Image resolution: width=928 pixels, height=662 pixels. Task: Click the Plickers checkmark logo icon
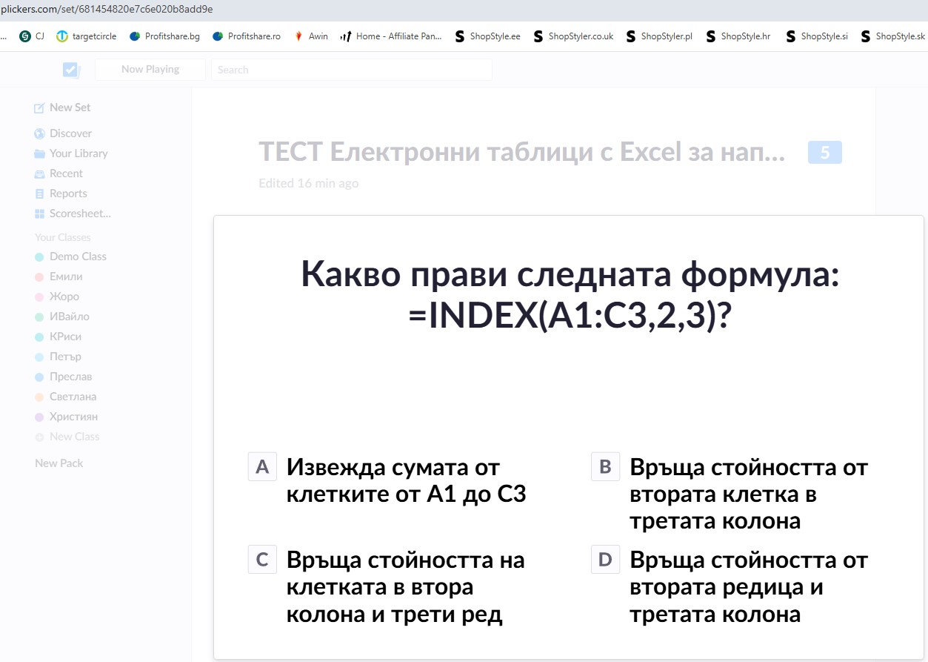click(x=71, y=70)
